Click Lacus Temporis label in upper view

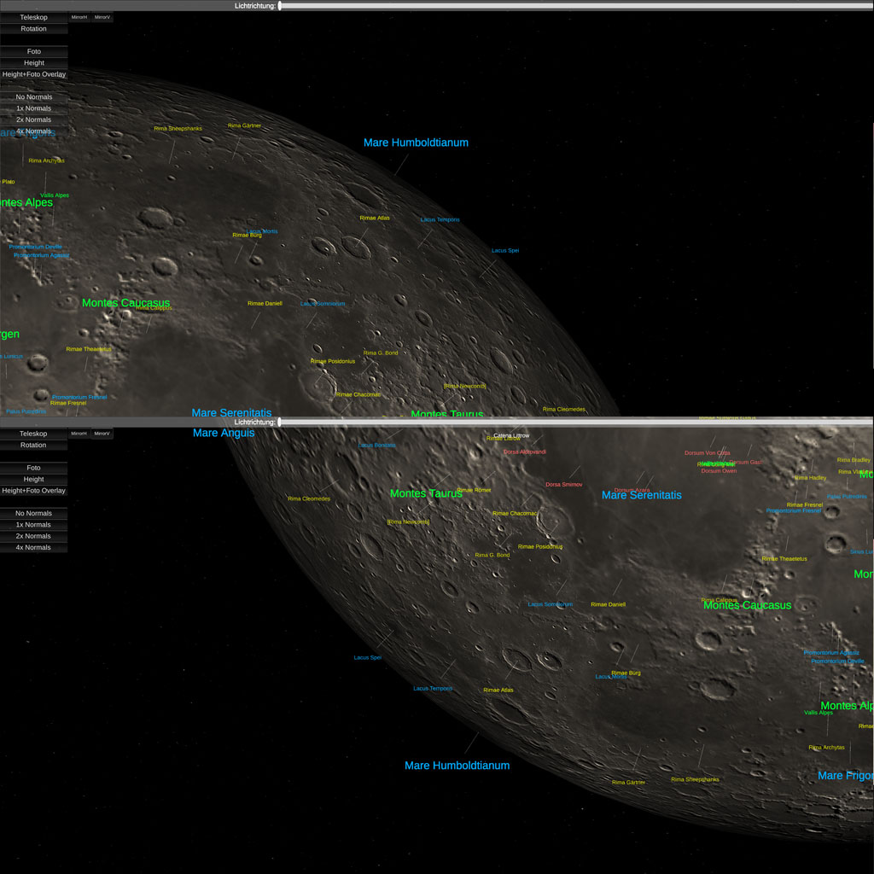(x=440, y=219)
